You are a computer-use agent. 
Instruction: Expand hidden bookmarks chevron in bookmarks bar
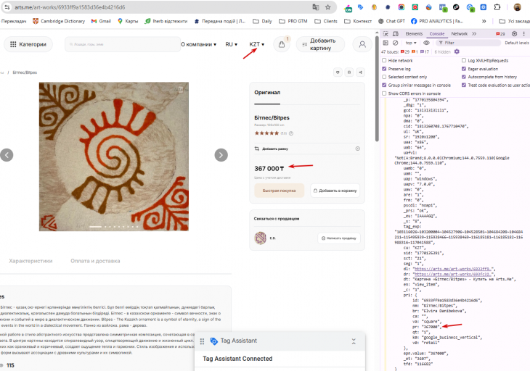484,21
